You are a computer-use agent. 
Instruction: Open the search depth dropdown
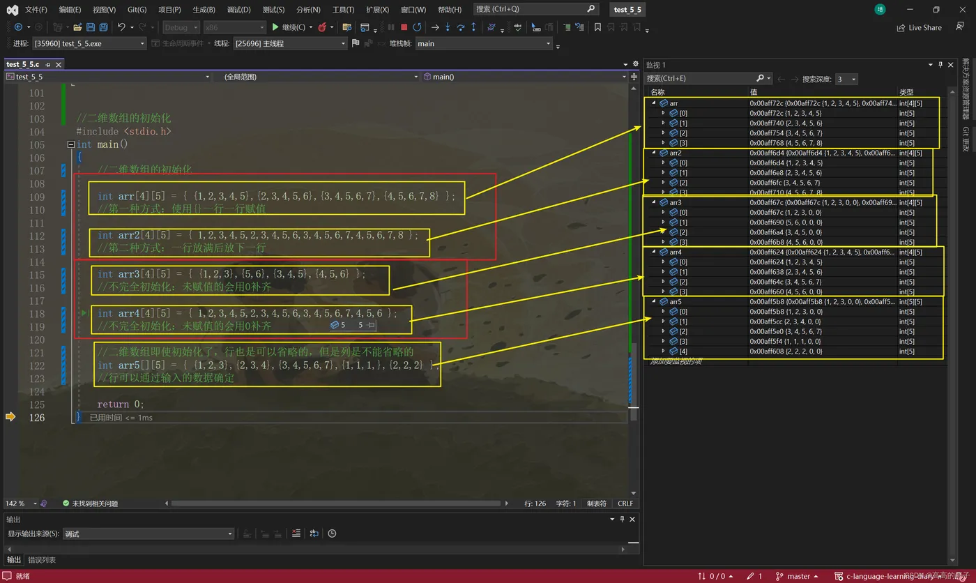click(846, 79)
